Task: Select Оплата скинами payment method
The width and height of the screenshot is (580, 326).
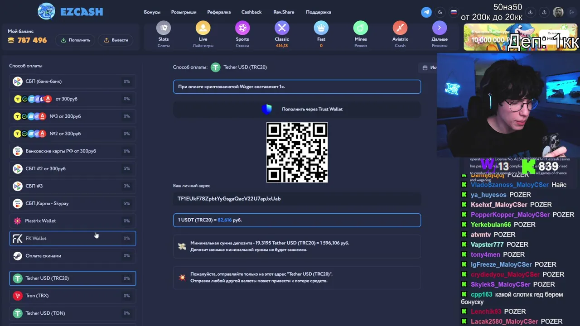Action: pos(72,256)
